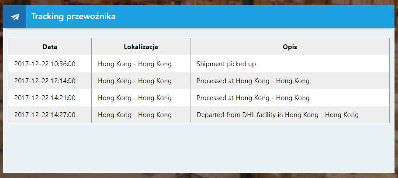Click the location cell in 14:27:00 row
The width and height of the screenshot is (398, 178).
coord(135,115)
